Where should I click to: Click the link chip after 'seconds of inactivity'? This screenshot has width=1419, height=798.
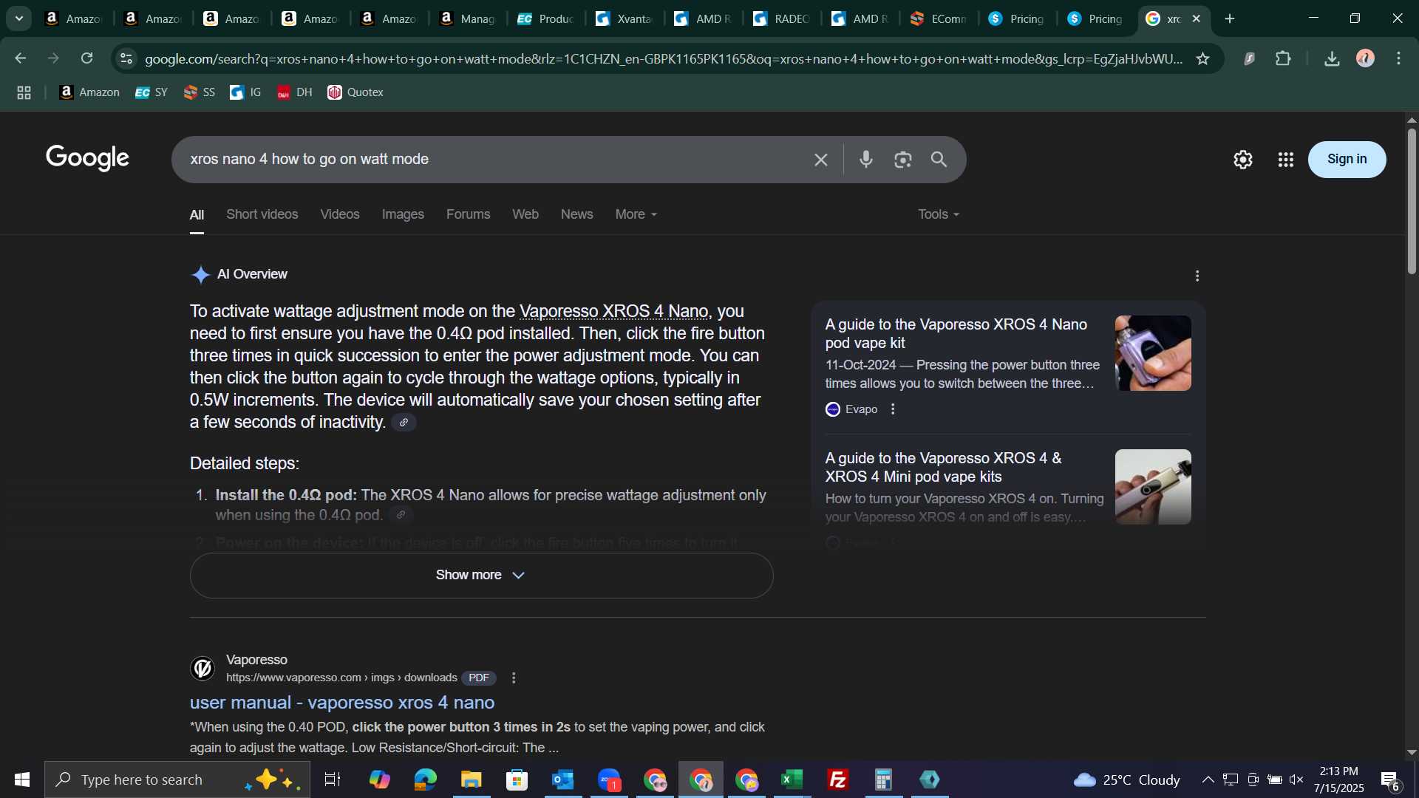click(x=404, y=423)
